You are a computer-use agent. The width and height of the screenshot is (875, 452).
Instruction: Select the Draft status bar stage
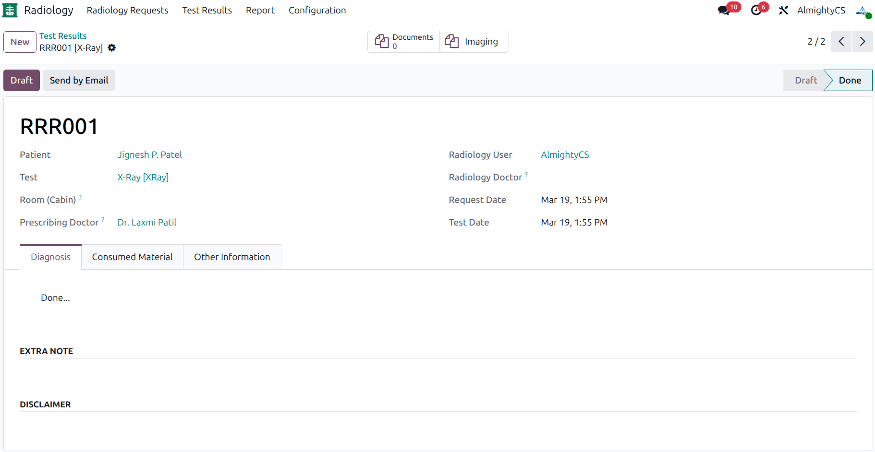tap(805, 80)
